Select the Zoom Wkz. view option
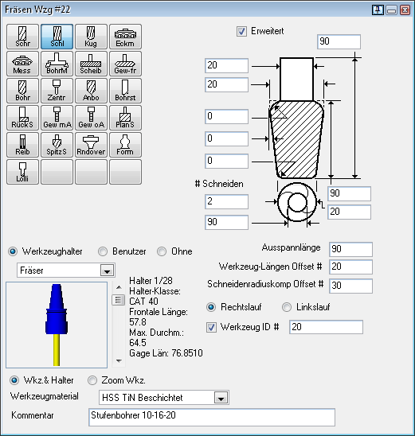The width and height of the screenshot is (415, 436). pos(92,380)
